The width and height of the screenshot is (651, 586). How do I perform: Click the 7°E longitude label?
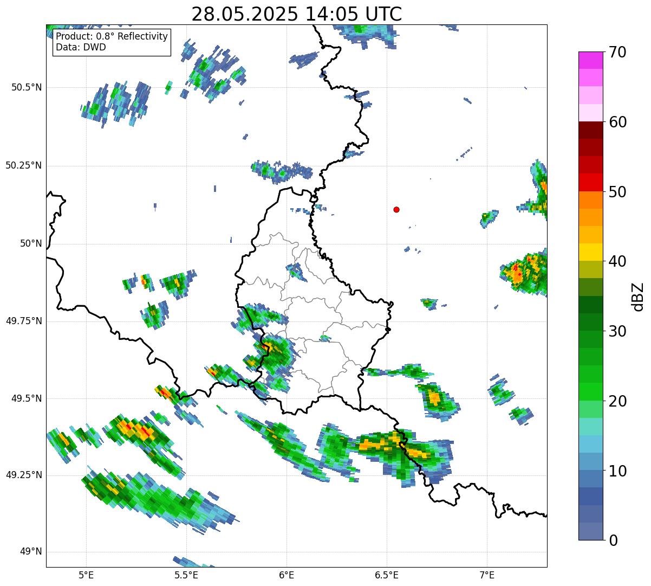(x=487, y=575)
